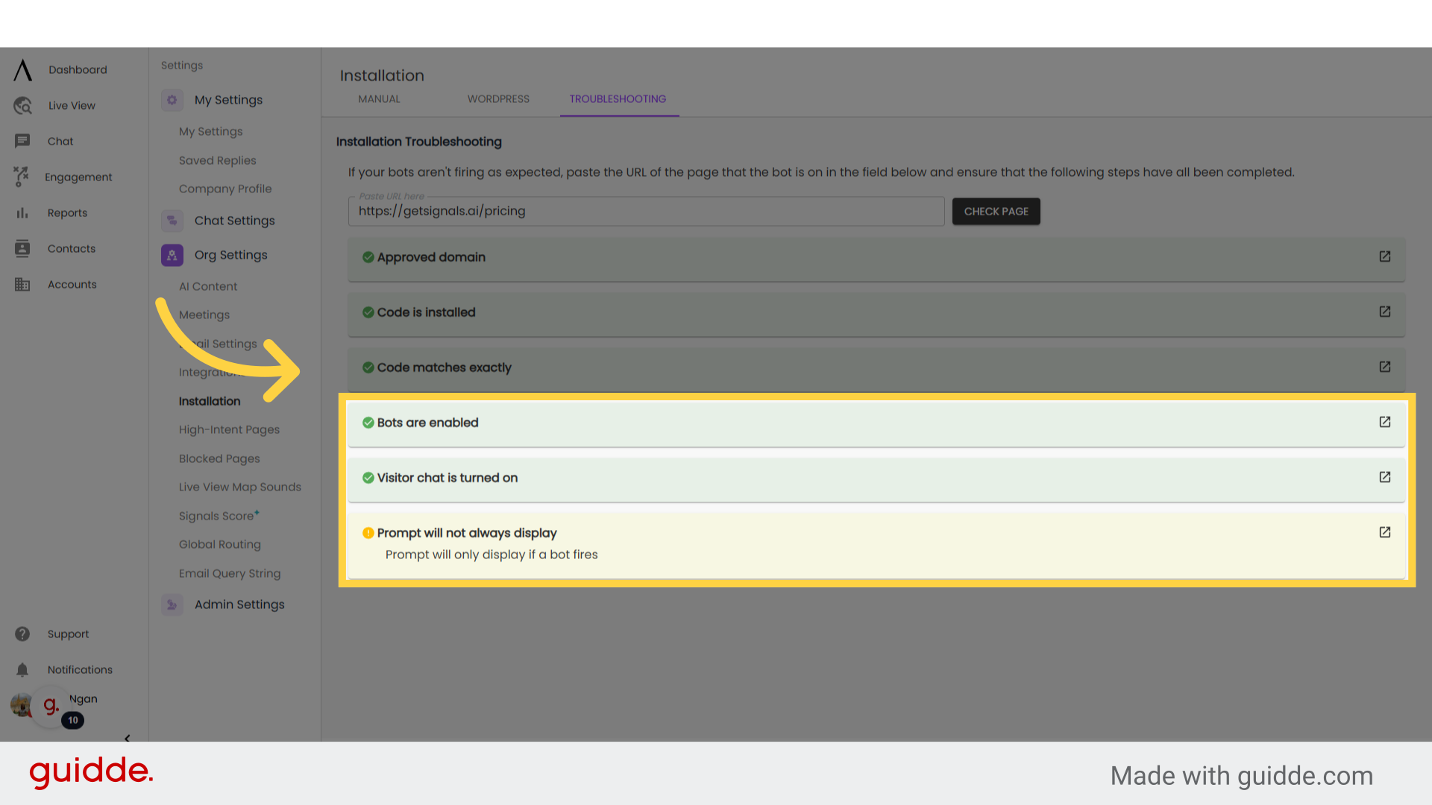Open external link for Code matches exactly

[x=1385, y=367]
